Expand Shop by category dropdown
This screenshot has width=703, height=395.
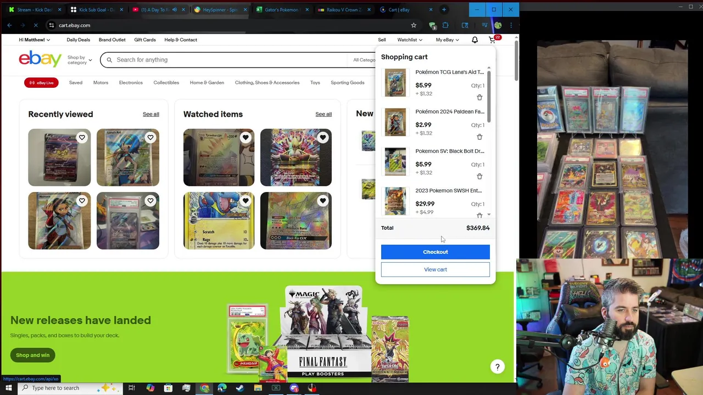coord(80,60)
